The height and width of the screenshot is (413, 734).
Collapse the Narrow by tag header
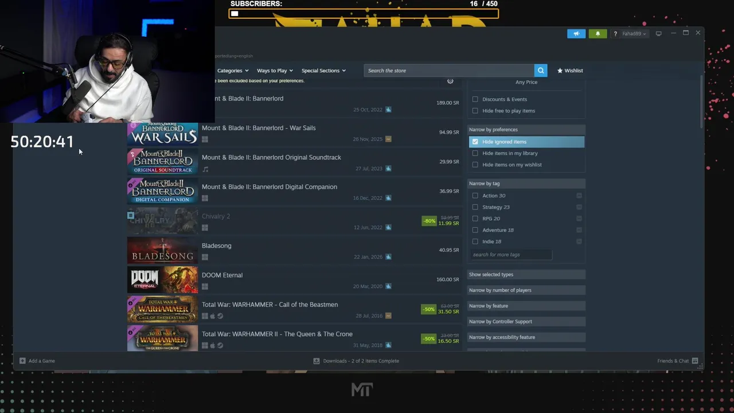526,184
